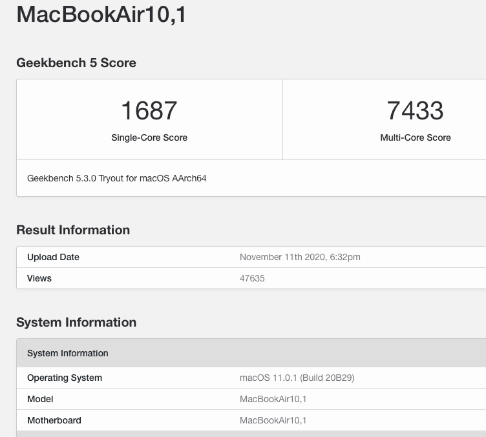
Task: Select the Geekbench 5 Score heading
Action: (x=76, y=63)
